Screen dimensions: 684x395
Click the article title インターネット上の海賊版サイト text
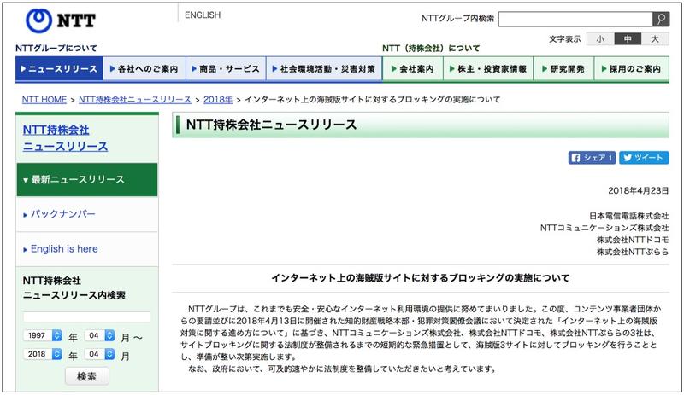(420, 278)
